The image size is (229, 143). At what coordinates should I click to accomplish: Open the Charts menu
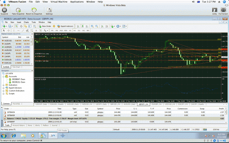[26, 22]
